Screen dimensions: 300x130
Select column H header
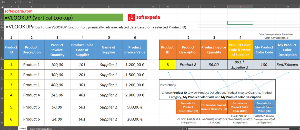[168, 7]
